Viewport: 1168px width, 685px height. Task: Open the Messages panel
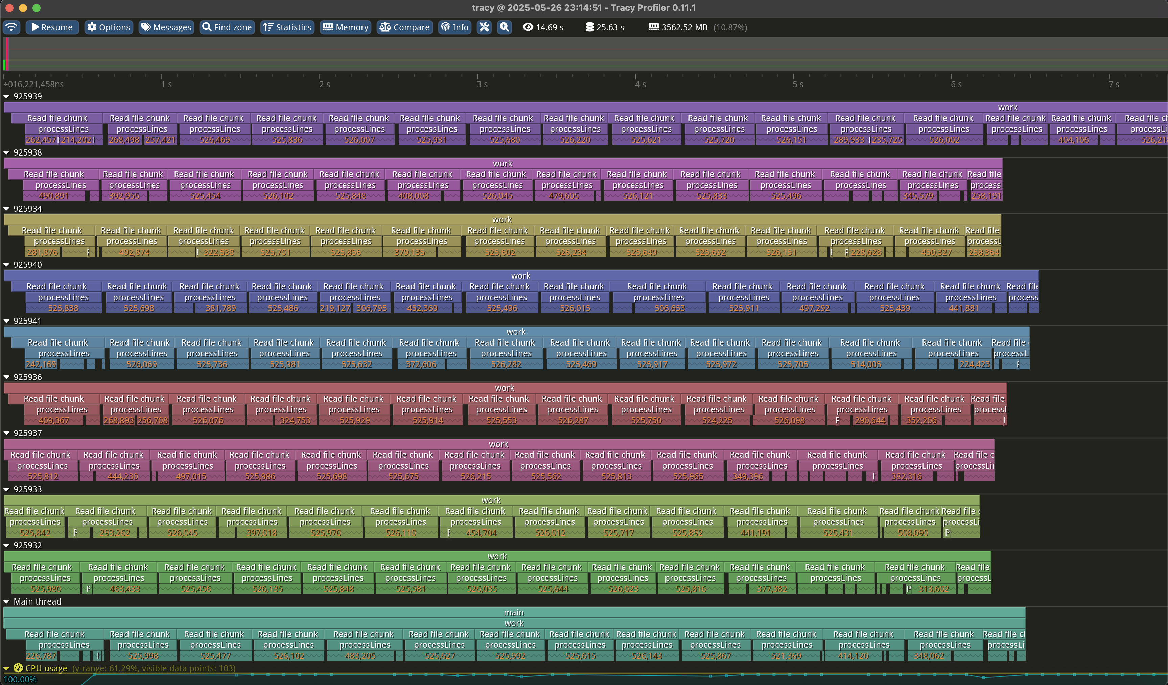pyautogui.click(x=166, y=27)
